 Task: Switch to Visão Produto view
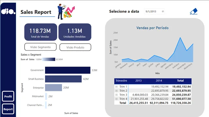(x=75, y=47)
